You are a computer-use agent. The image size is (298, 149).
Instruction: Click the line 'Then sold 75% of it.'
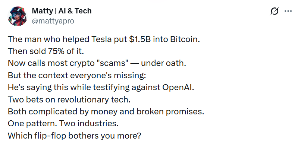click(x=46, y=51)
